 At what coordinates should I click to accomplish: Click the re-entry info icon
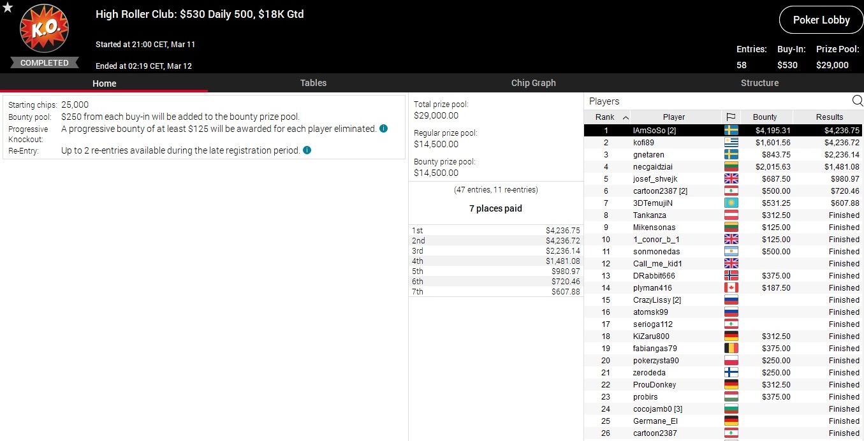coord(307,151)
